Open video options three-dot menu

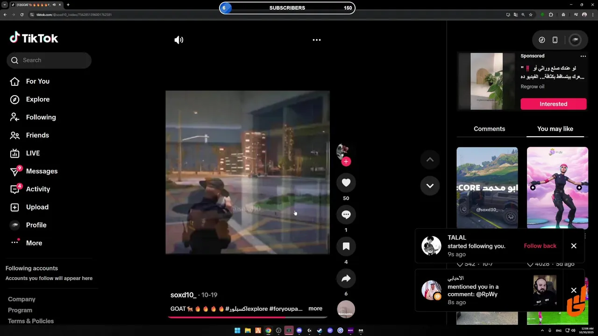[317, 40]
